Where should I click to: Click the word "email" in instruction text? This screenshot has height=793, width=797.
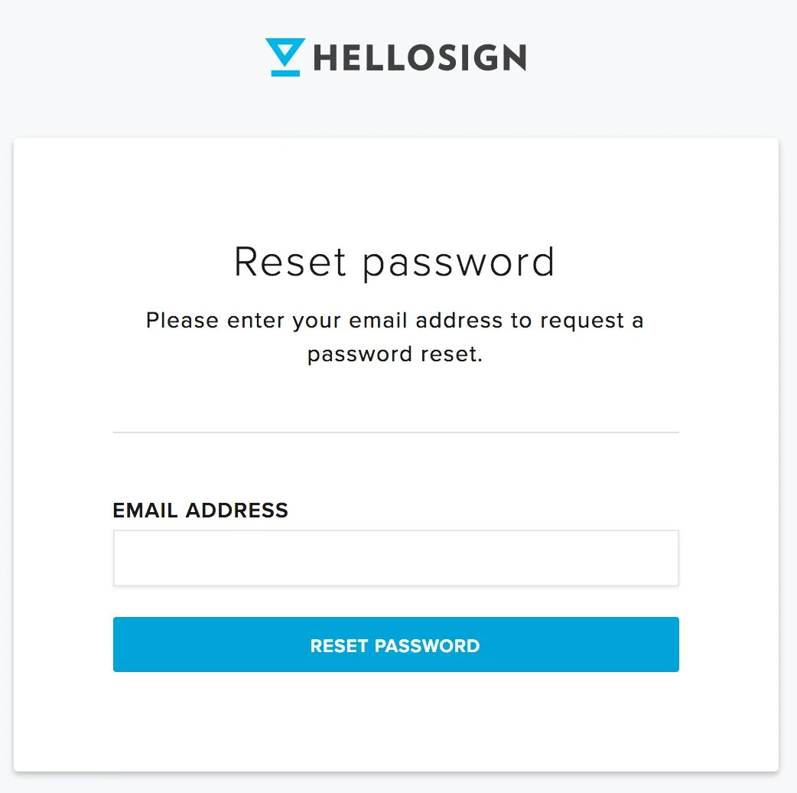(378, 321)
